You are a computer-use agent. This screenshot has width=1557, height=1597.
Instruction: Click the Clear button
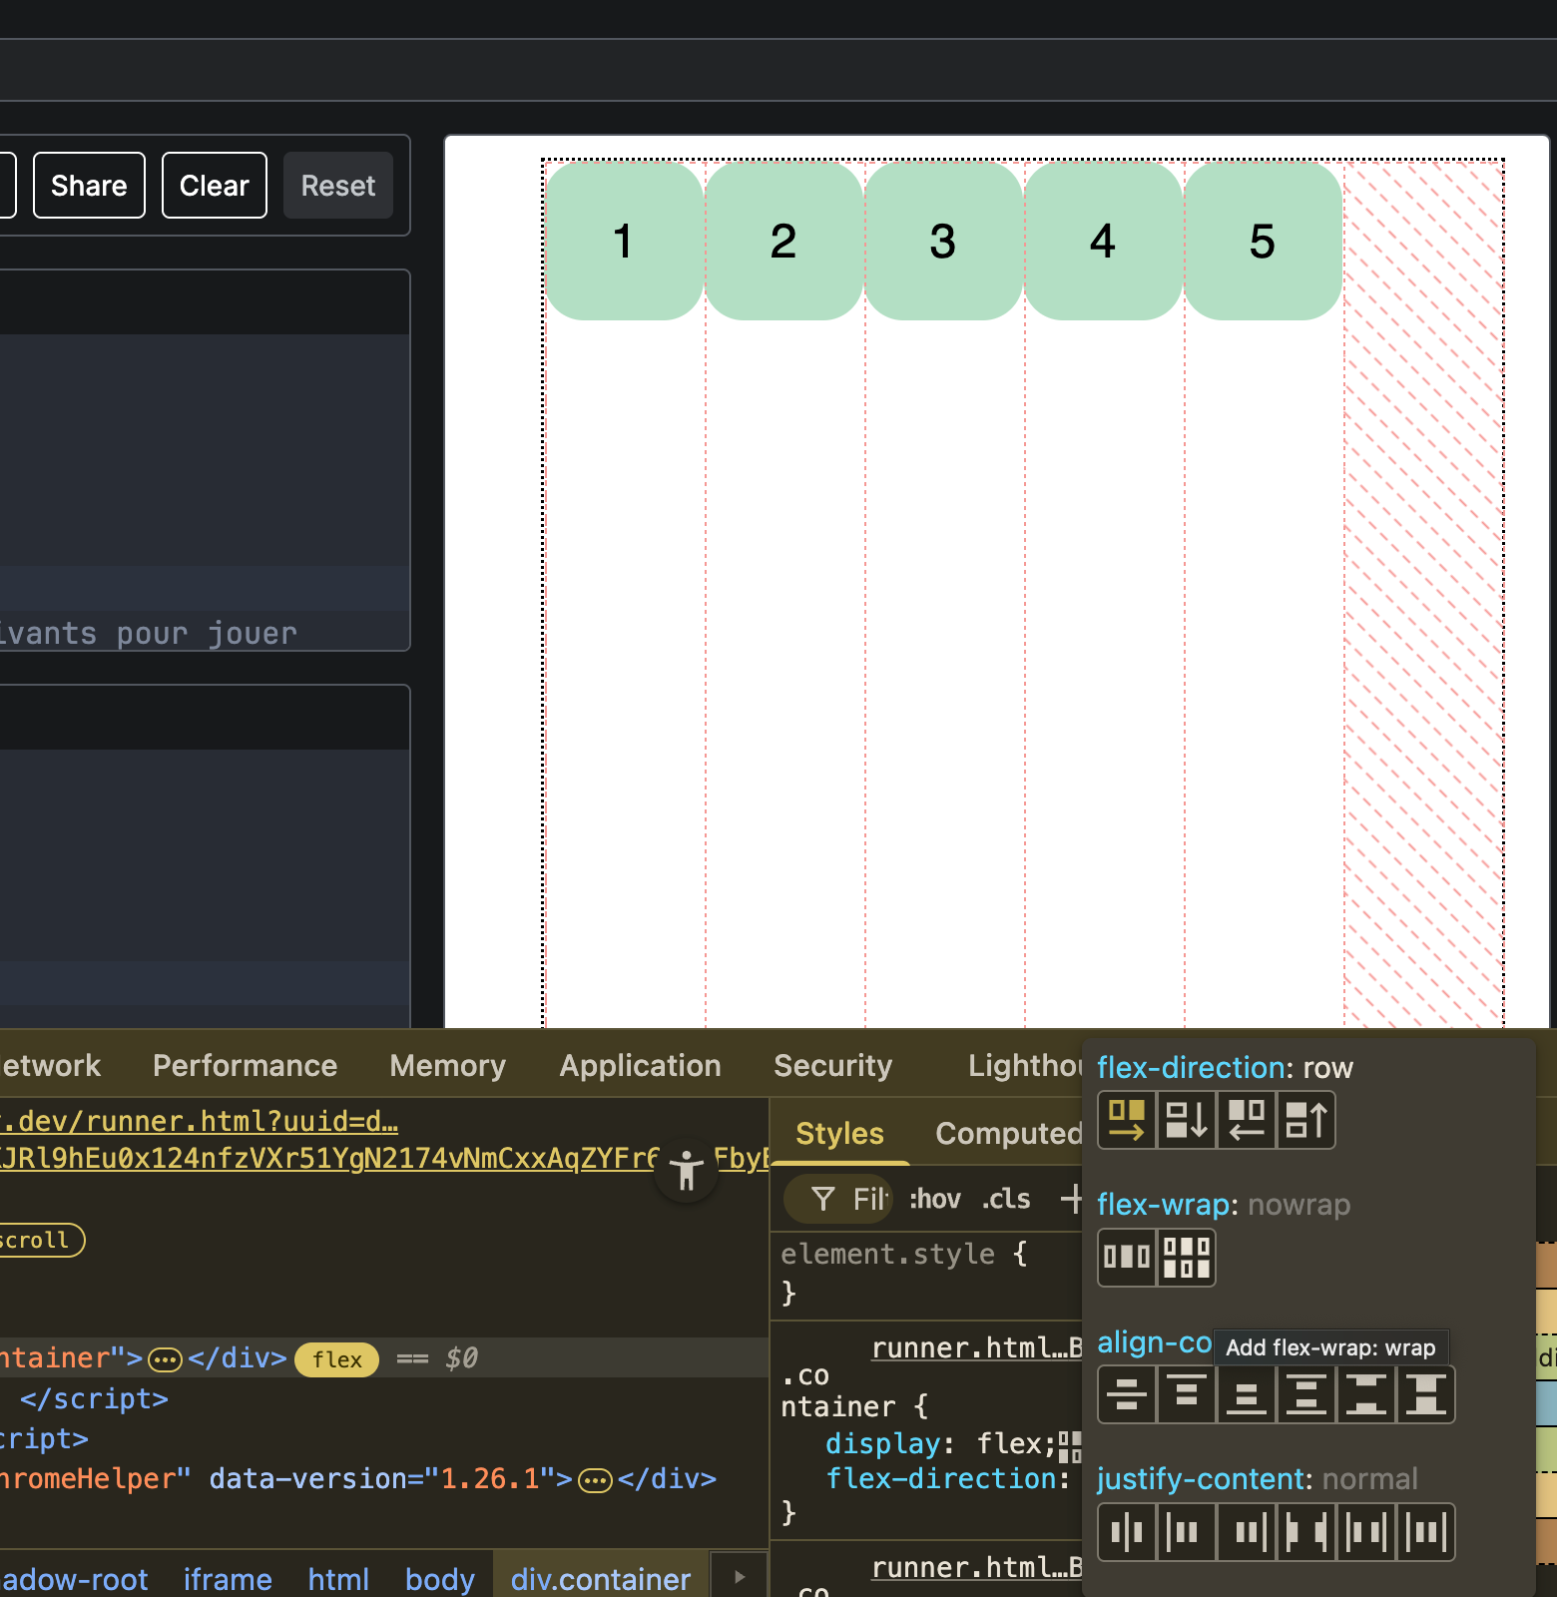[215, 186]
